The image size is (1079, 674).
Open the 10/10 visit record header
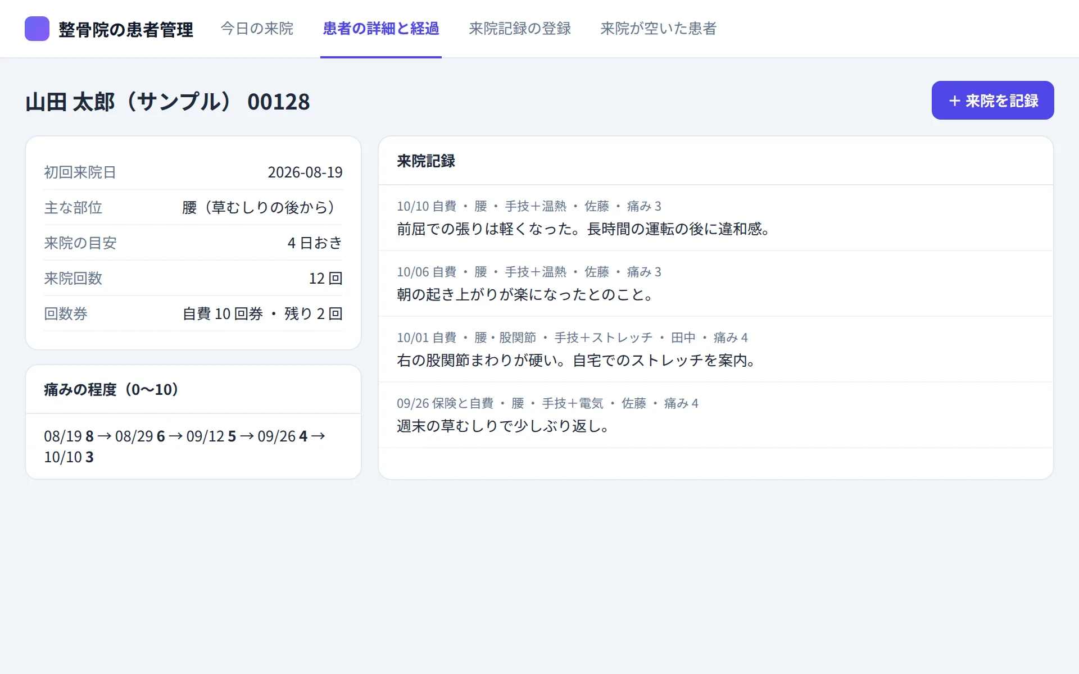529,206
